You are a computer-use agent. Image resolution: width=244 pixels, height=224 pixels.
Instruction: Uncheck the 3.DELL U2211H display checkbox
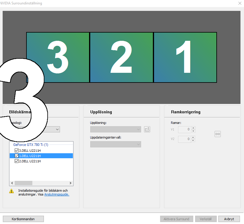(16, 151)
